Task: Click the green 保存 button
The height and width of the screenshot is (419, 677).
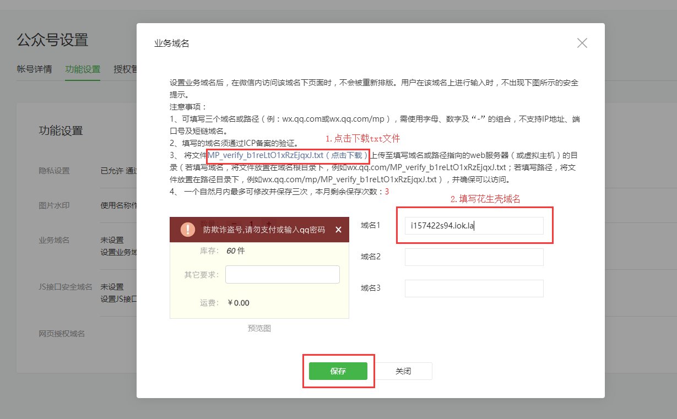Action: click(x=338, y=371)
